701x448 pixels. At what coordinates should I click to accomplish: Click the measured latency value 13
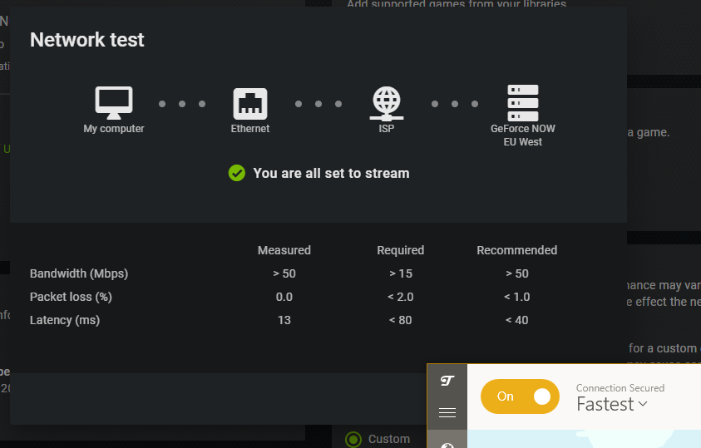coord(284,320)
